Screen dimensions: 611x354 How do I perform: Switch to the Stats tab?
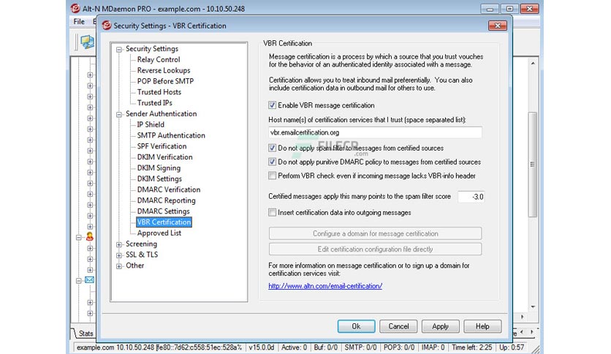pos(86,334)
